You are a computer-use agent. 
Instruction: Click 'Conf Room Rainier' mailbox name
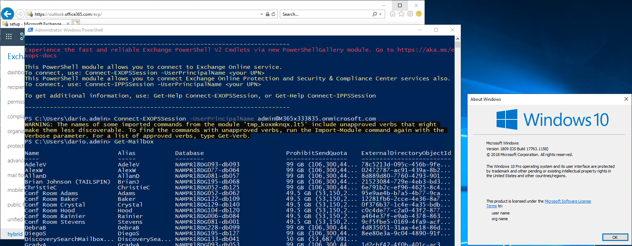(55, 216)
